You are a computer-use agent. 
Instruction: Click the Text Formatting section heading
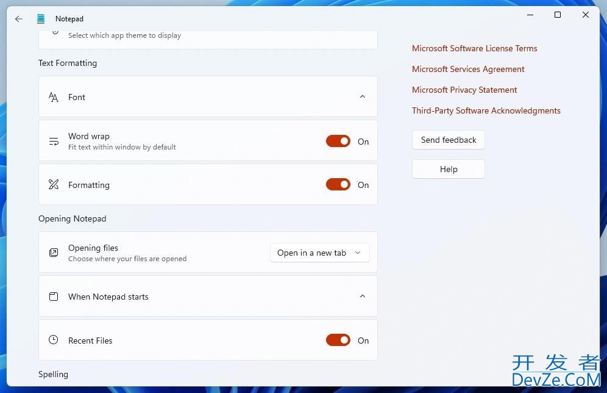point(68,63)
